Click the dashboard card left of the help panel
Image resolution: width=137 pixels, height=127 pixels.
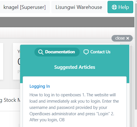point(17,61)
